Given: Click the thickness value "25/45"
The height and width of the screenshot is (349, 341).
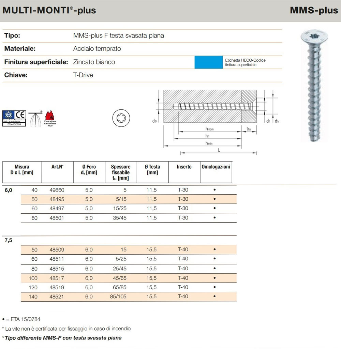Looking at the screenshot, I should click(120, 269).
